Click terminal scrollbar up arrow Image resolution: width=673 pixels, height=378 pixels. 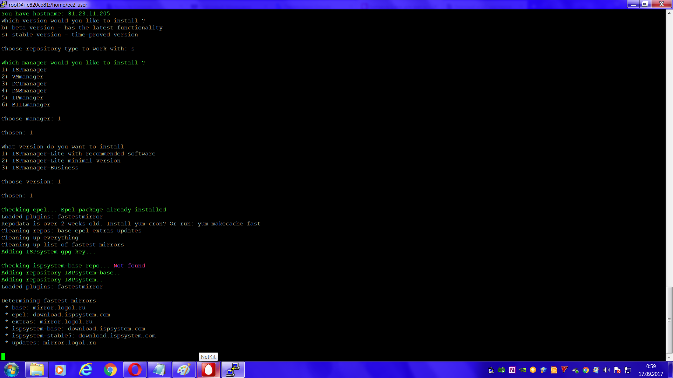[669, 13]
